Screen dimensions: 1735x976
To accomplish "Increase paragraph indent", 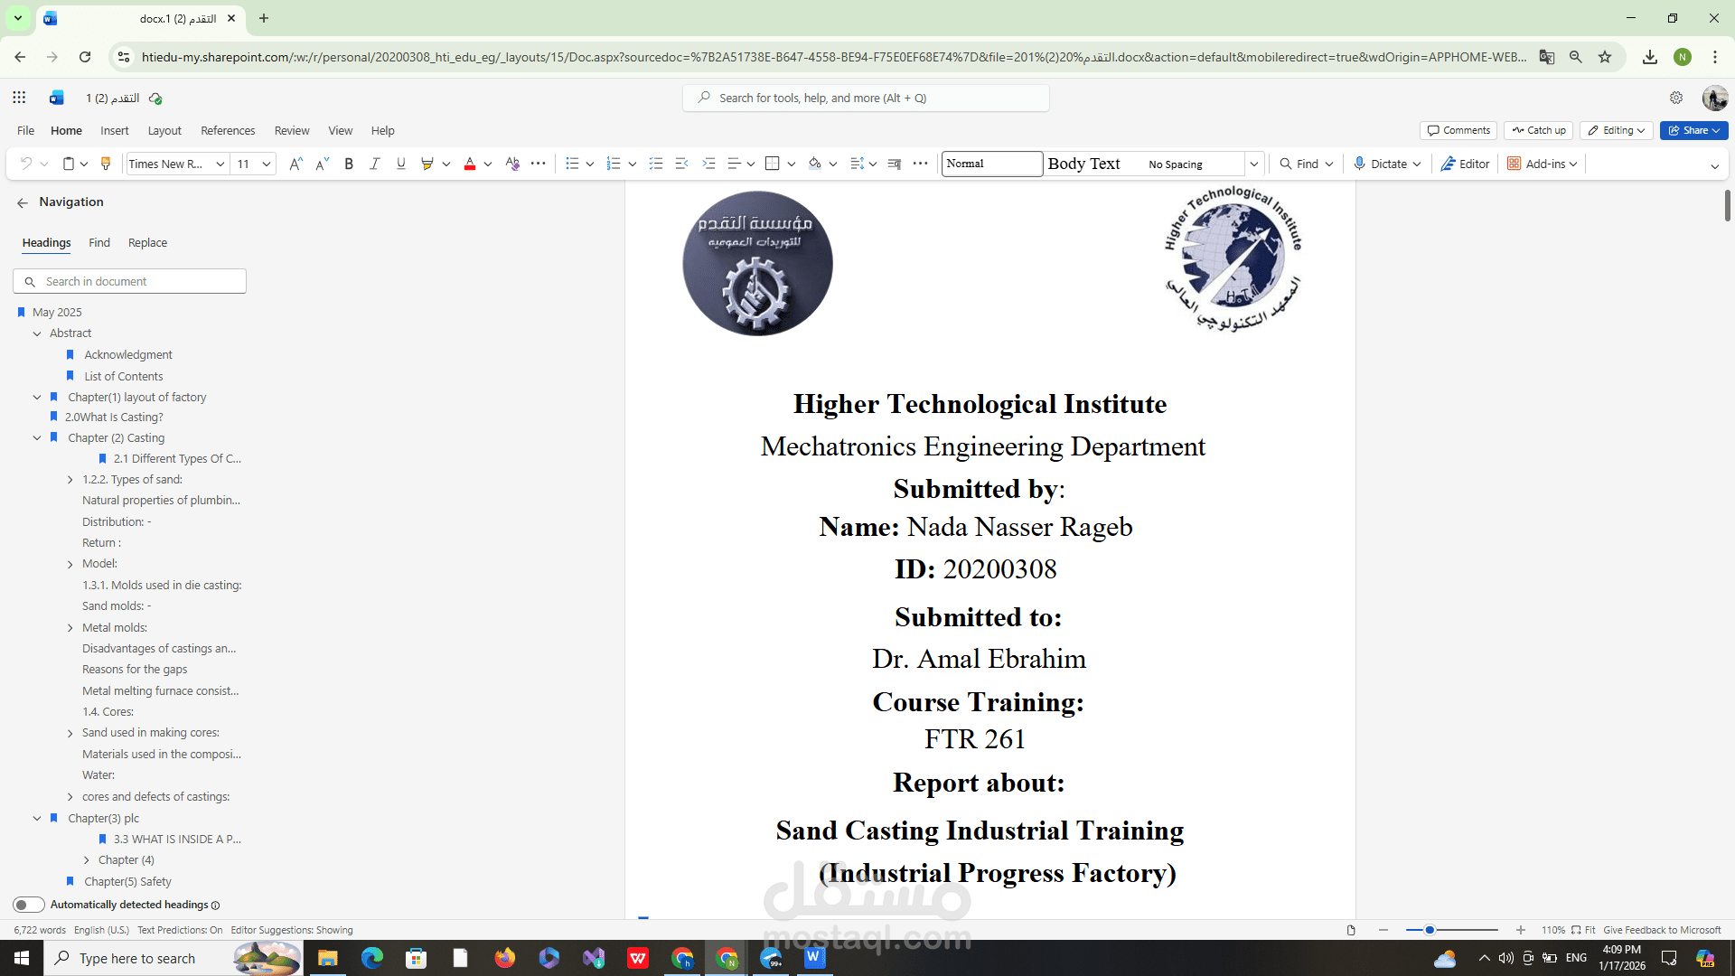I will pos(708,164).
